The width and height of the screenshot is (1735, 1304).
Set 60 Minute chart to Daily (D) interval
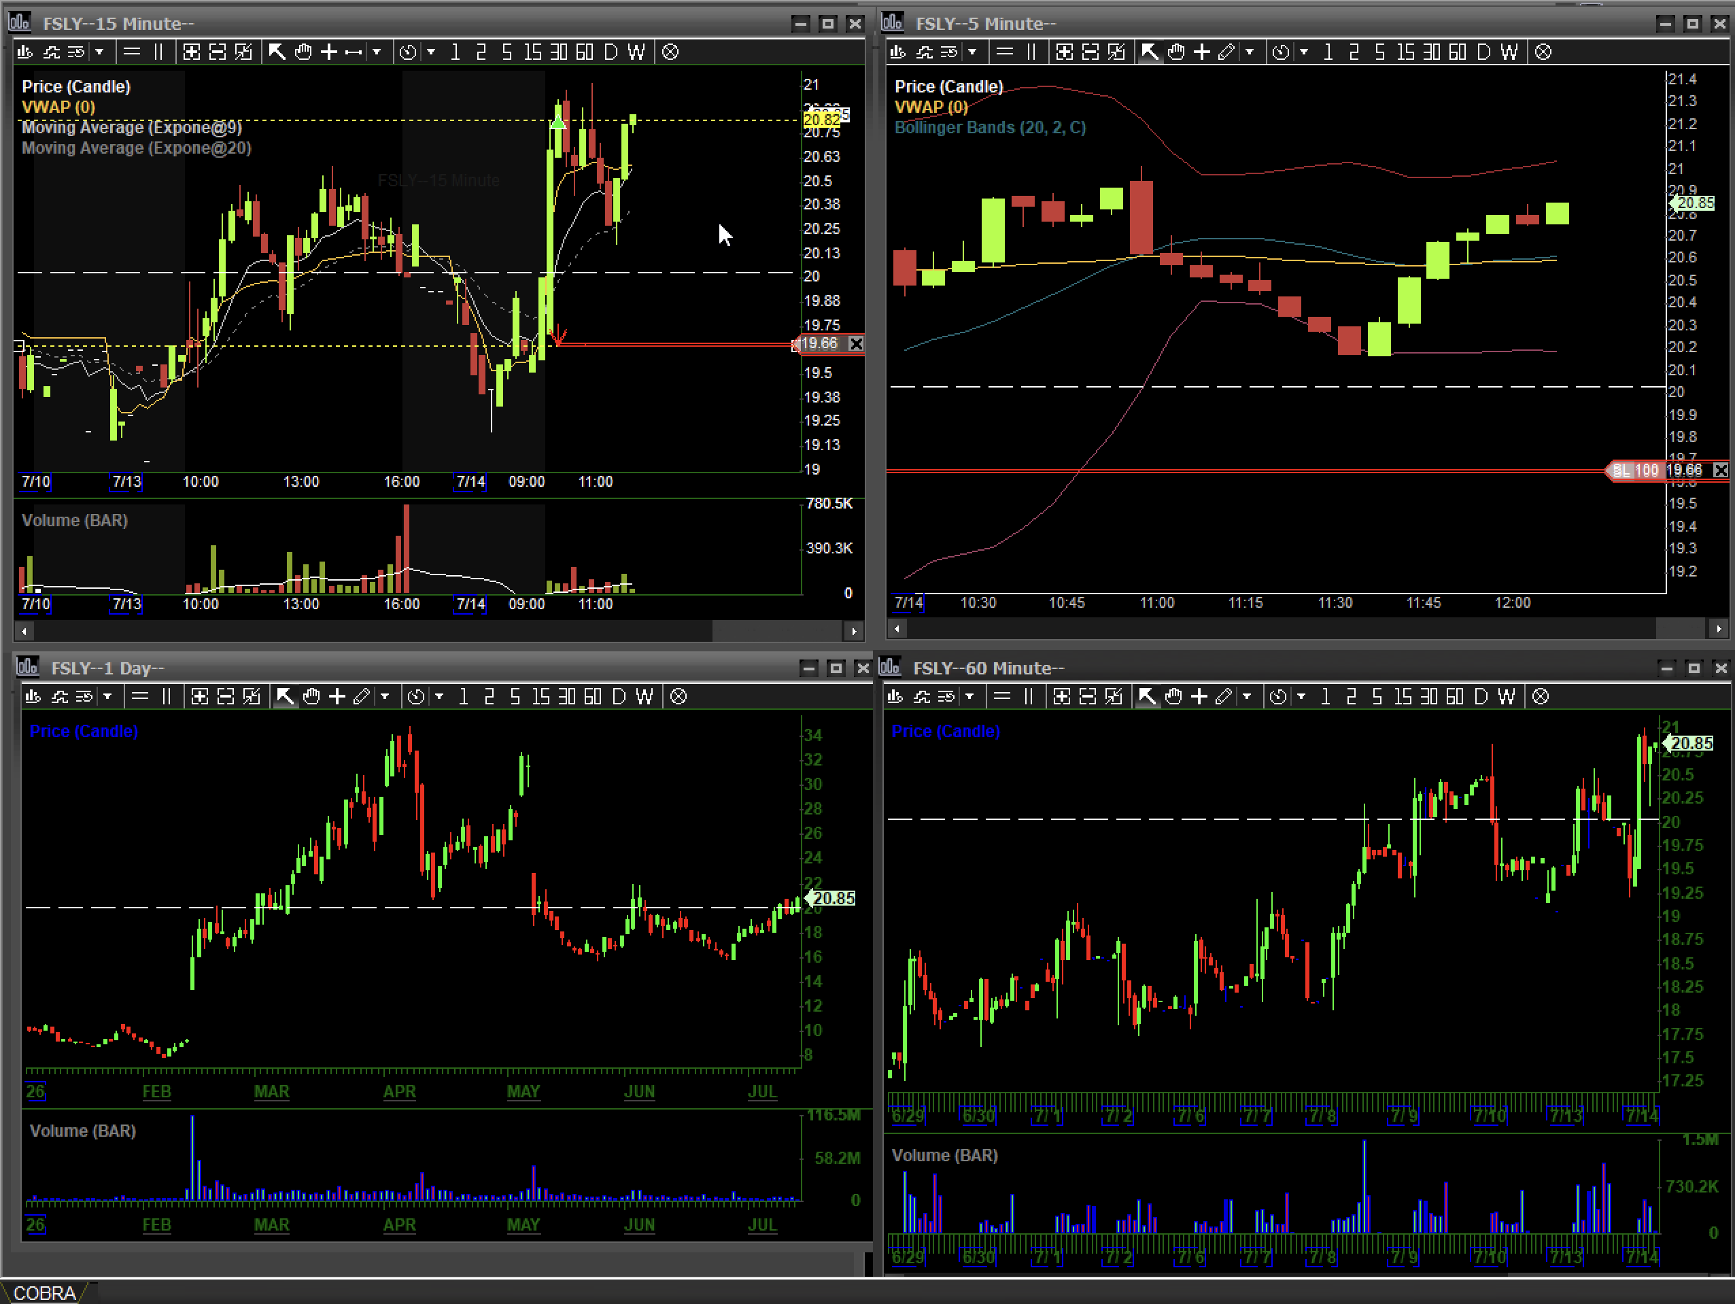1481,696
